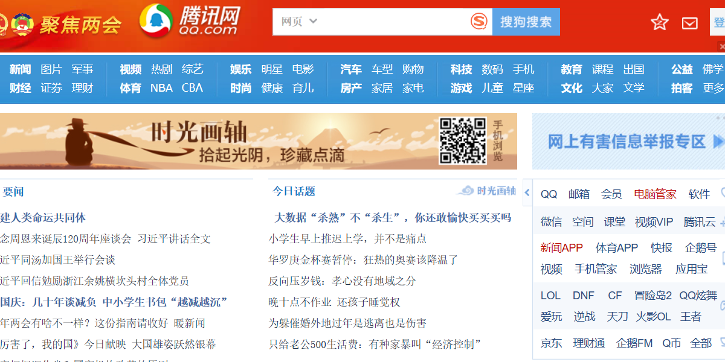Open the 网上有害信息举报专区 banner
Screen dimensions: 725x362
click(x=628, y=142)
